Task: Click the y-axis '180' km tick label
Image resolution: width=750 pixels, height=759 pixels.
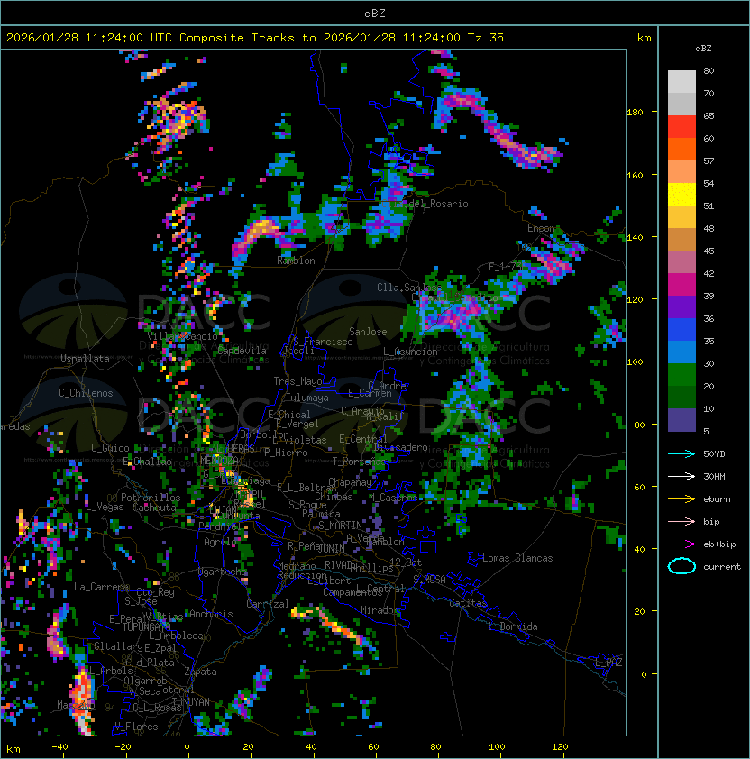Action: (635, 113)
